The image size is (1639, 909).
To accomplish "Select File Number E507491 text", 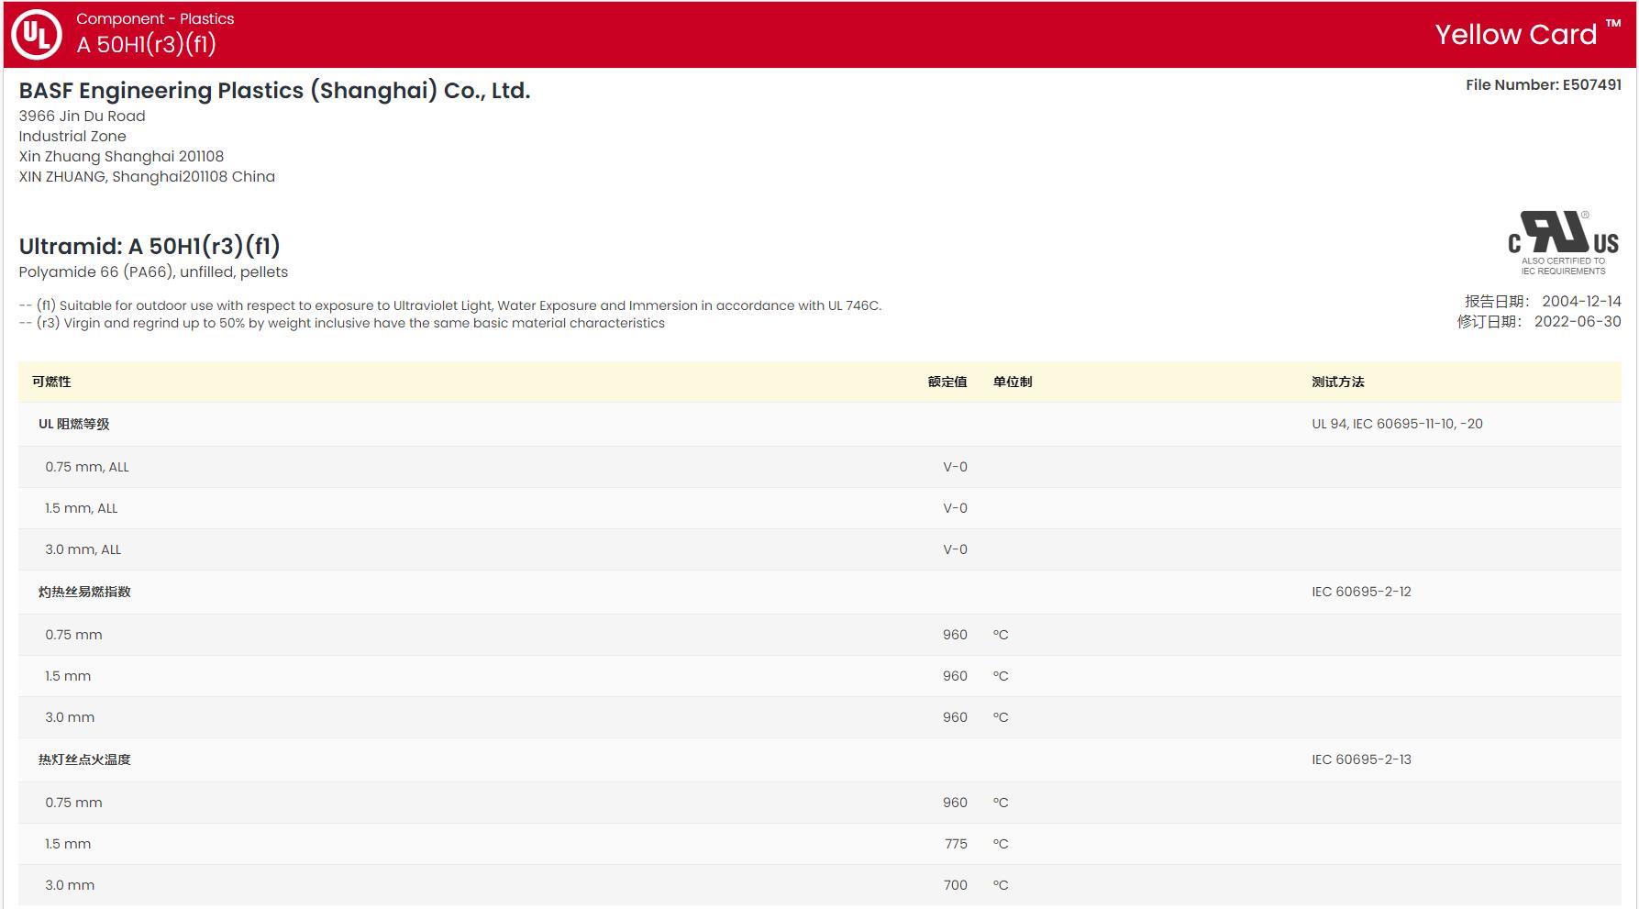I will tap(1544, 84).
